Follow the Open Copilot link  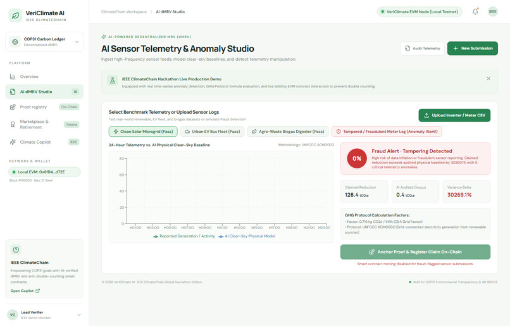click(25, 291)
